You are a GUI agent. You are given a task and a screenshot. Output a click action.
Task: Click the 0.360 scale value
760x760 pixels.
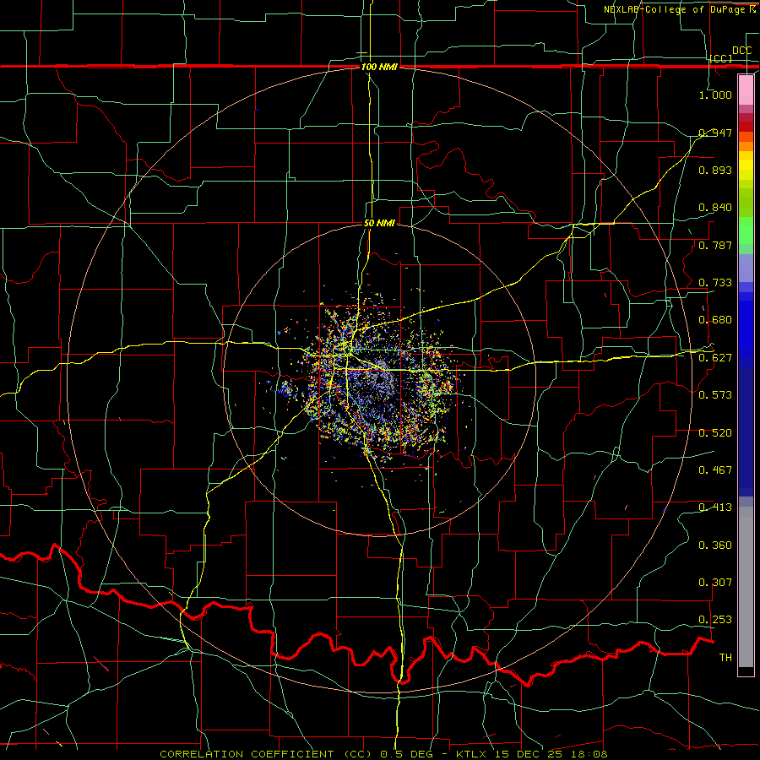point(715,546)
